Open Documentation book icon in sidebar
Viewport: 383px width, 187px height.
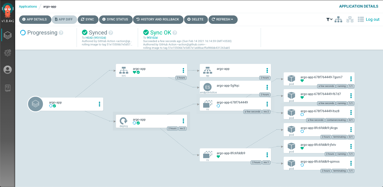click(x=8, y=88)
